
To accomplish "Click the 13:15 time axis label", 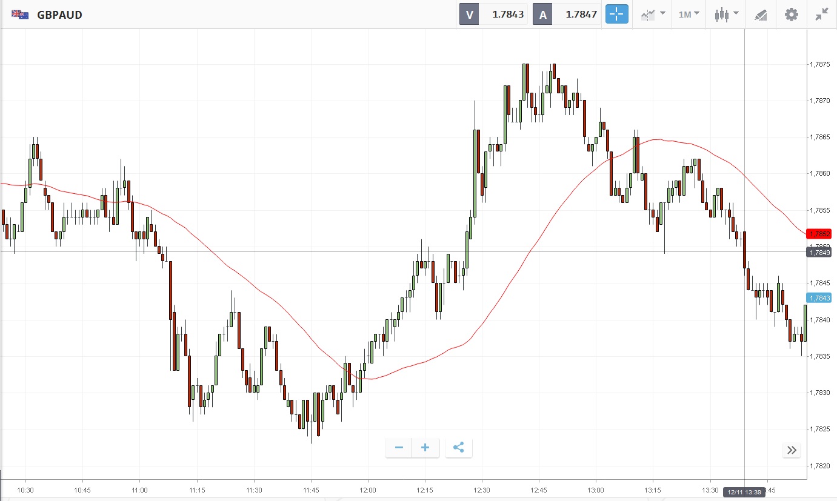I will point(653,489).
